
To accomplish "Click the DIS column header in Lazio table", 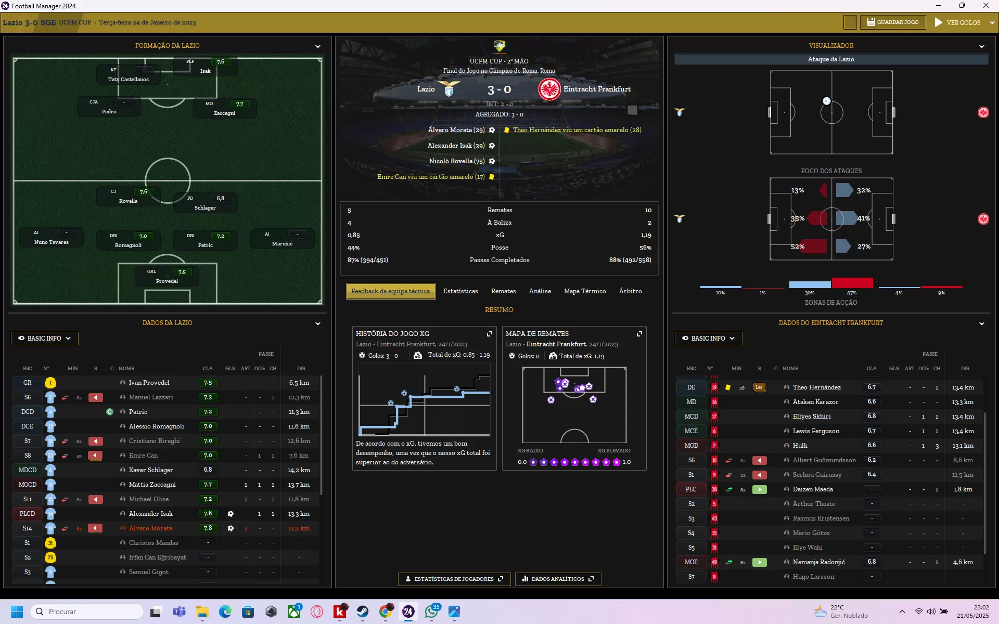I will coord(301,369).
